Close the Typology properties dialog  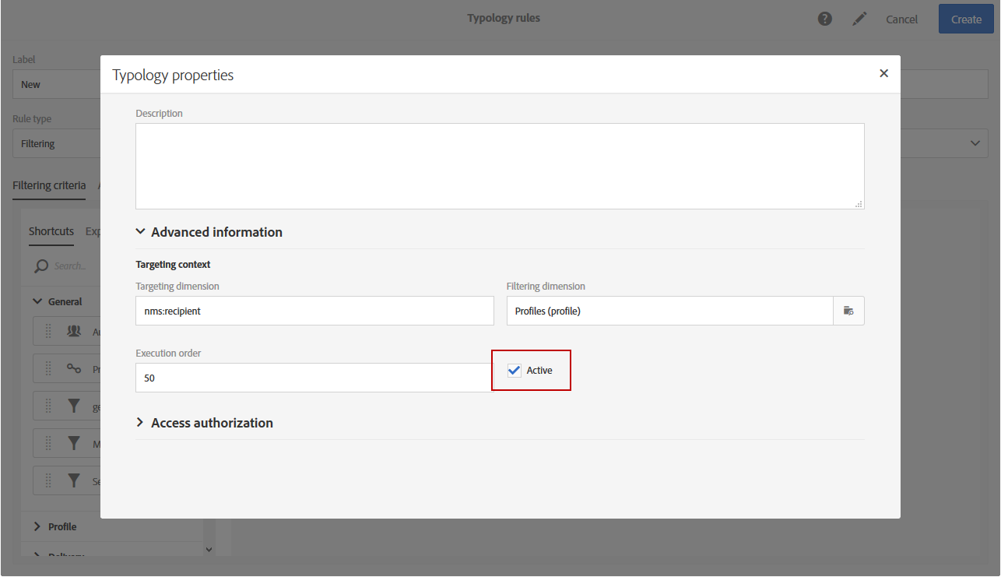pyautogui.click(x=883, y=73)
